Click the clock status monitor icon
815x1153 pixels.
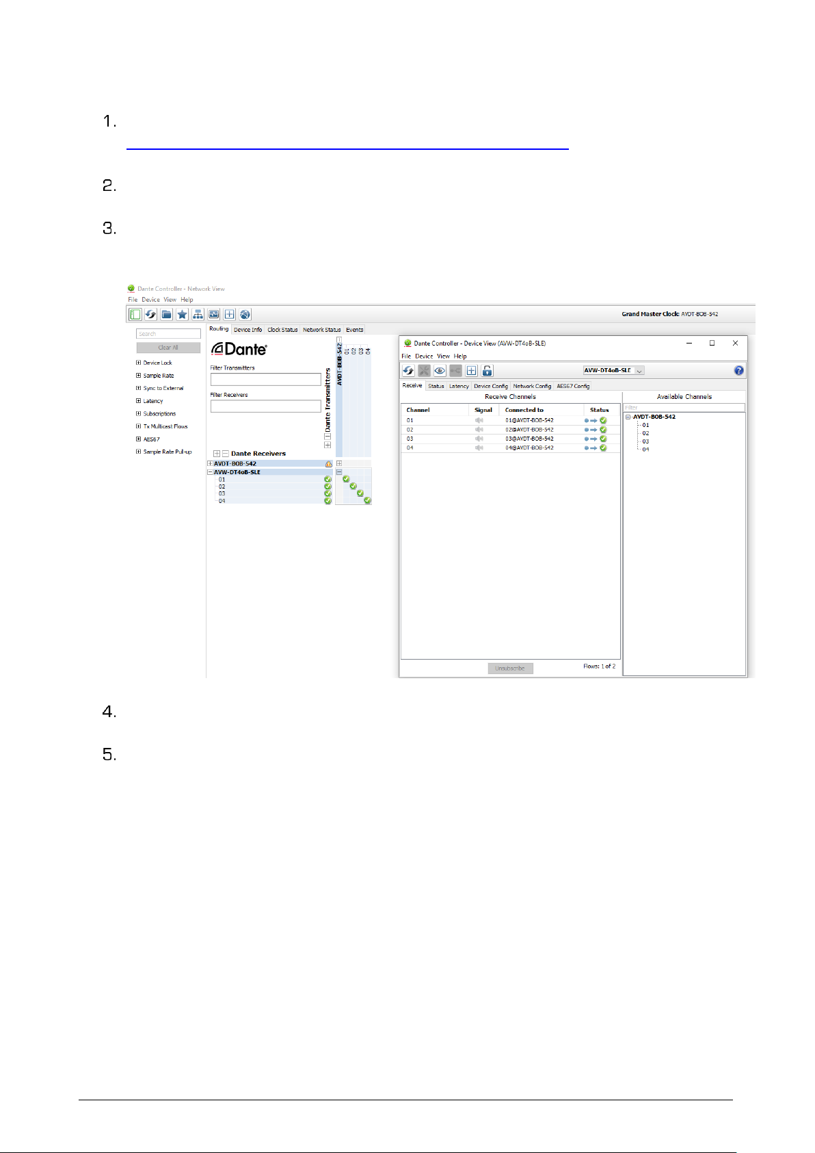[214, 314]
